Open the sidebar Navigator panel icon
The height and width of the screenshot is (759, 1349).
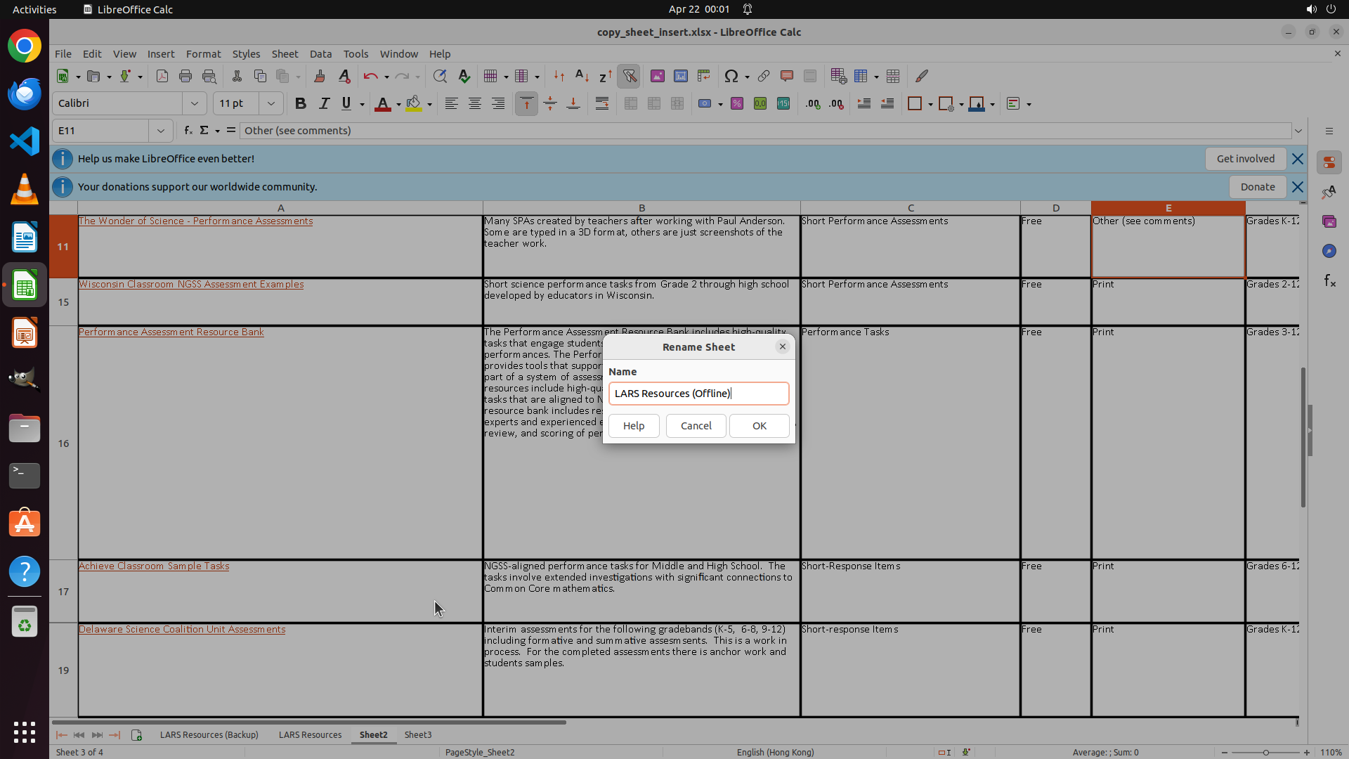(1329, 251)
